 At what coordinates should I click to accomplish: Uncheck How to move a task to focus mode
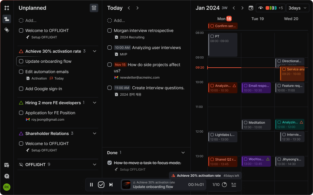(109, 163)
